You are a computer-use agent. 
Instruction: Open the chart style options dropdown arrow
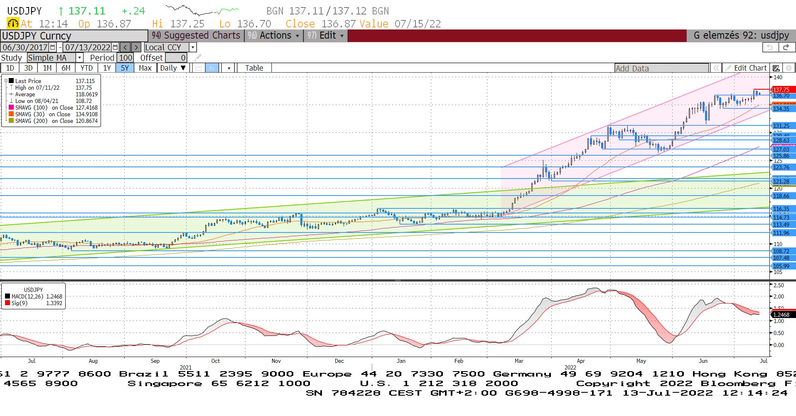click(228, 68)
